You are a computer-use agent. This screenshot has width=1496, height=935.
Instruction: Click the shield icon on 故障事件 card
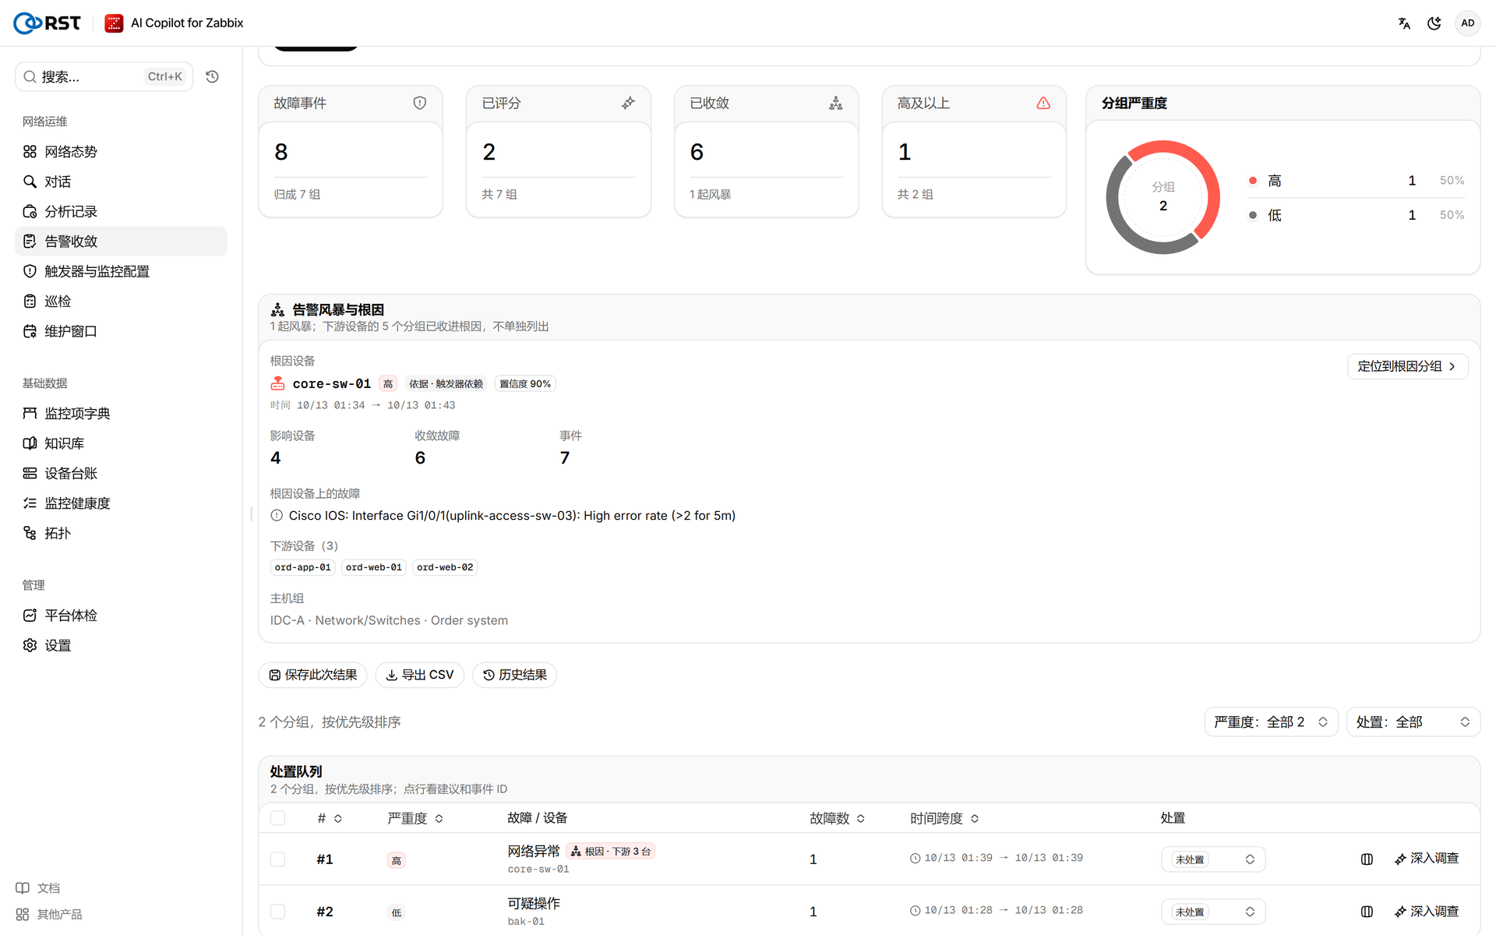pos(419,103)
